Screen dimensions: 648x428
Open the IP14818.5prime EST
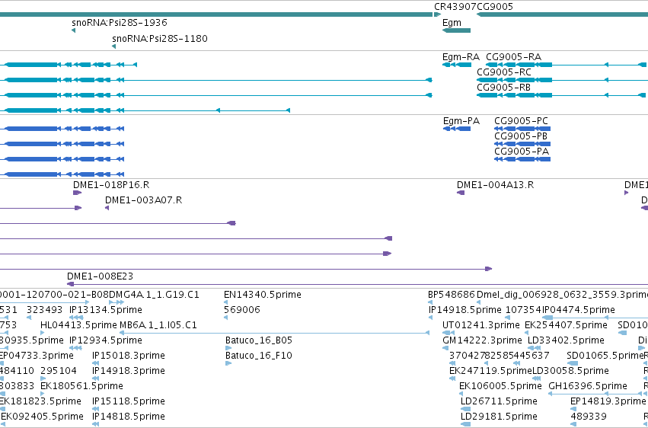click(x=95, y=424)
